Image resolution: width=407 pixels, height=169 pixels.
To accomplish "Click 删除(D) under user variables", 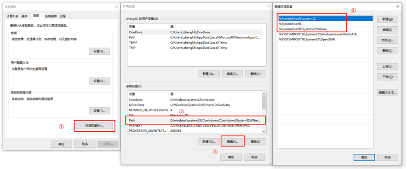I will pos(256,74).
